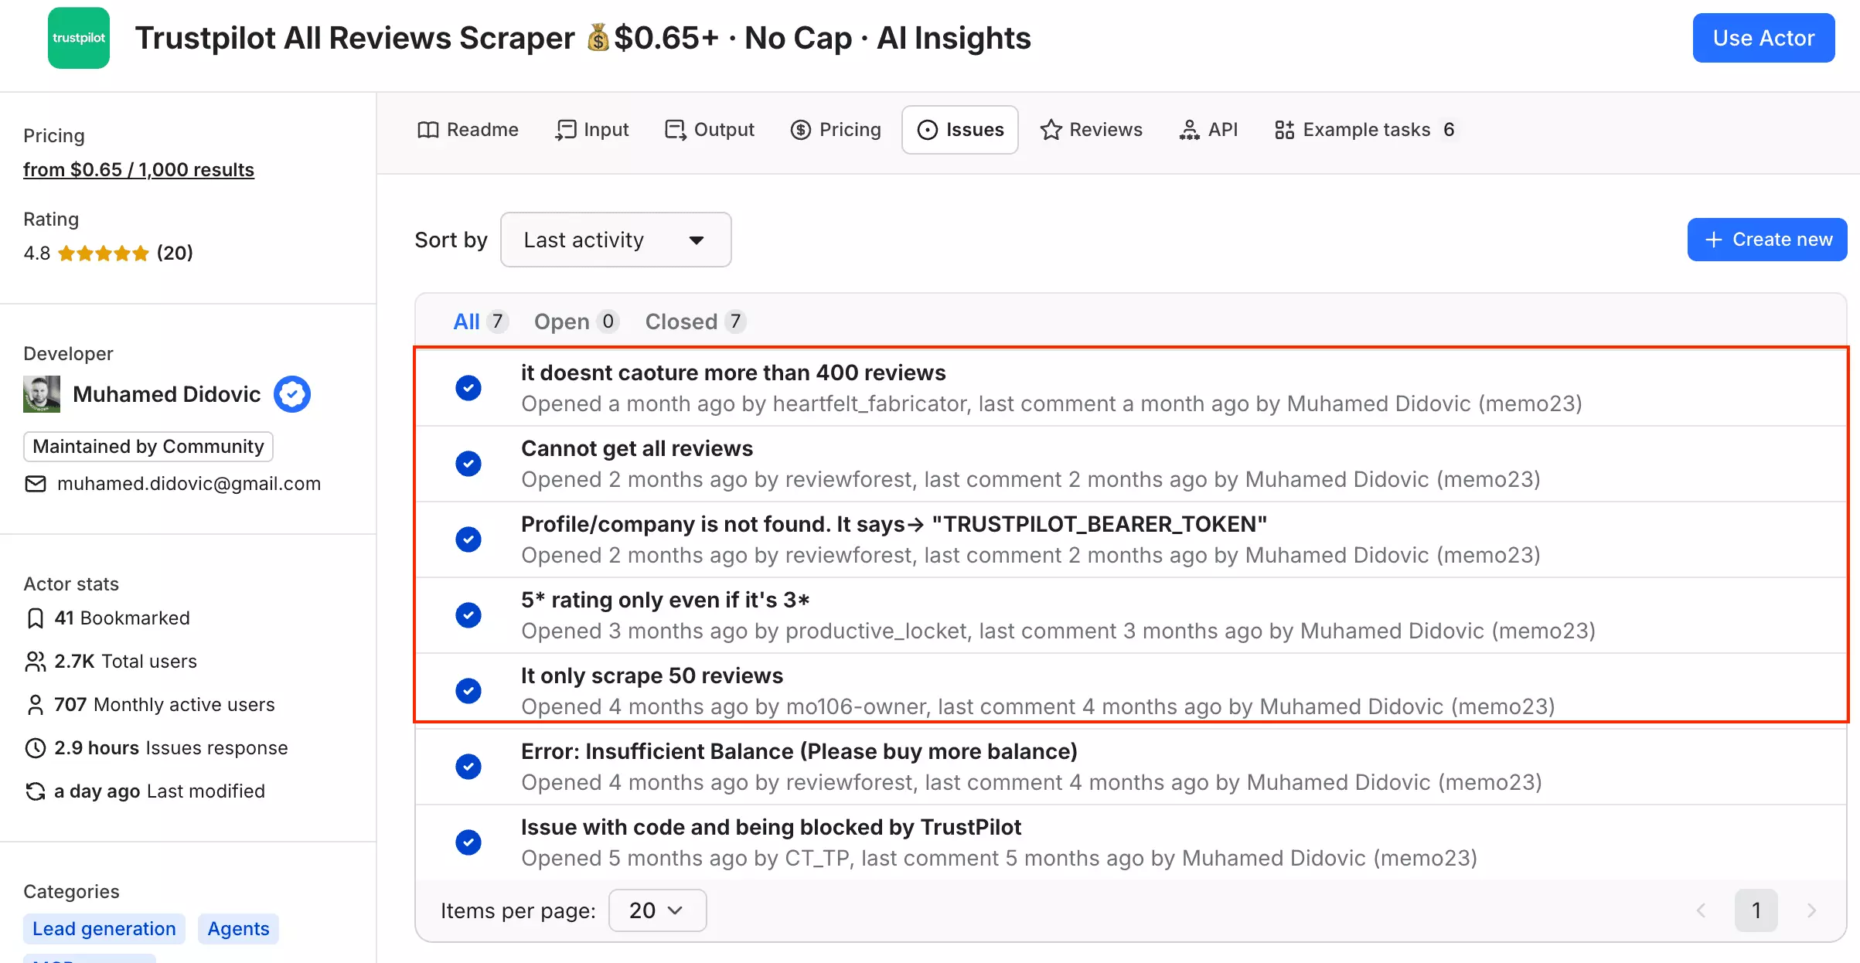1860x963 pixels.
Task: Filter issues by Open
Action: [576, 322]
